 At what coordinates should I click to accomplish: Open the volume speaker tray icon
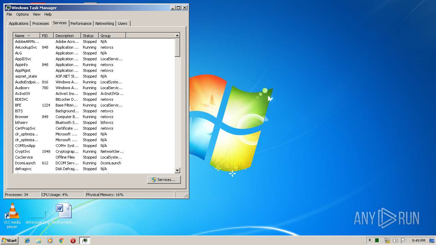(x=395, y=241)
